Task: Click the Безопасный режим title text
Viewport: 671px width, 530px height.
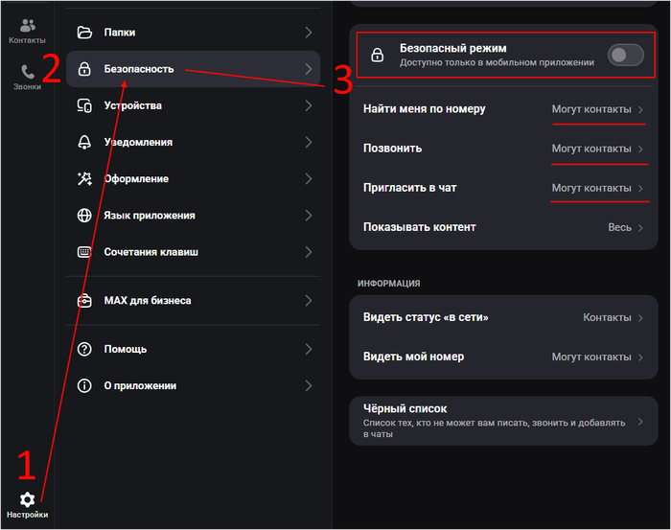Action: coord(452,48)
